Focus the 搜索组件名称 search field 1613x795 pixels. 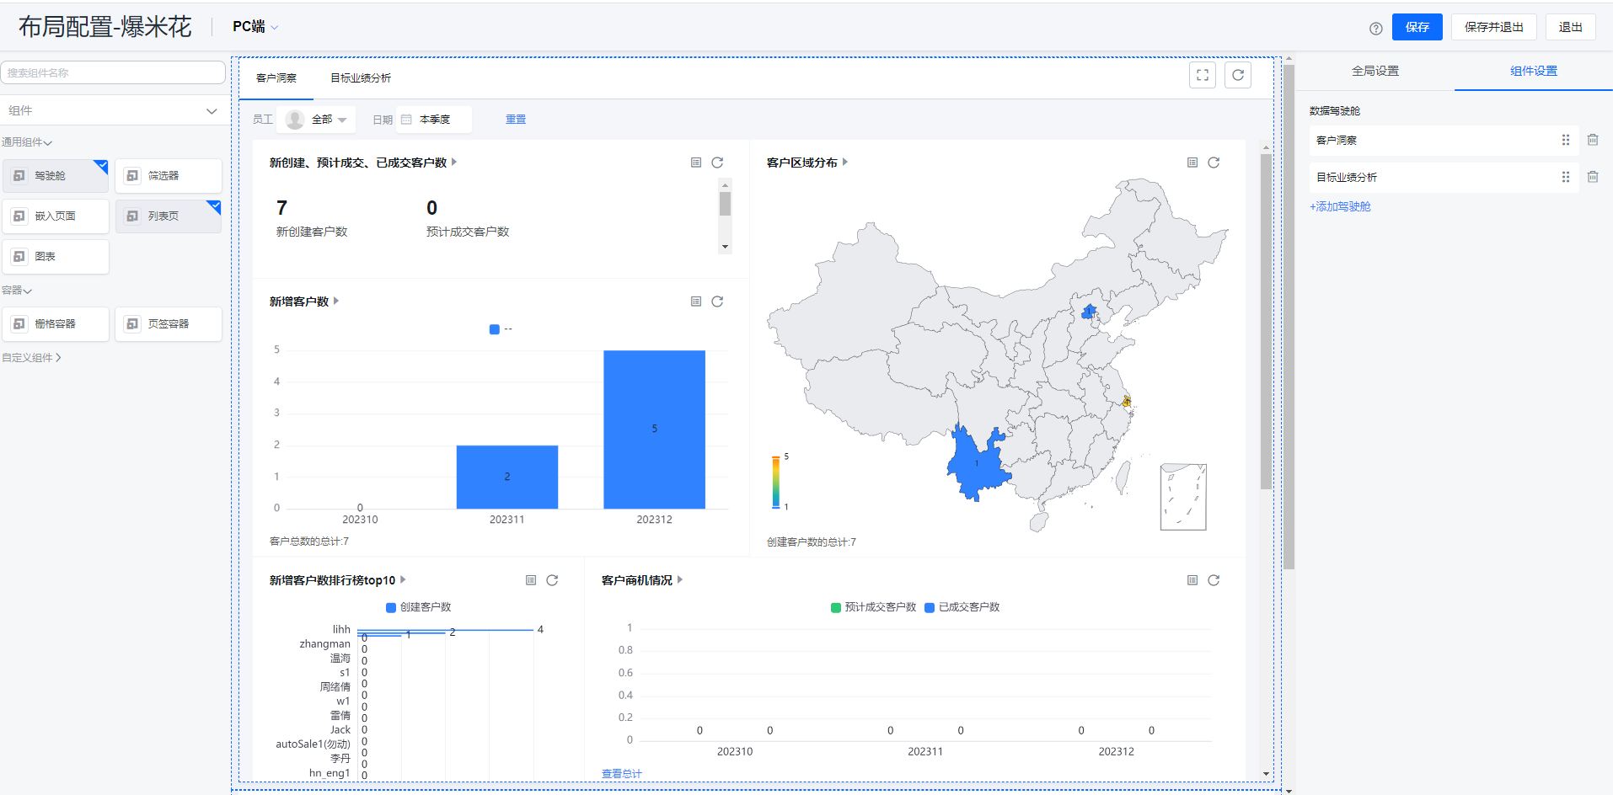(113, 72)
